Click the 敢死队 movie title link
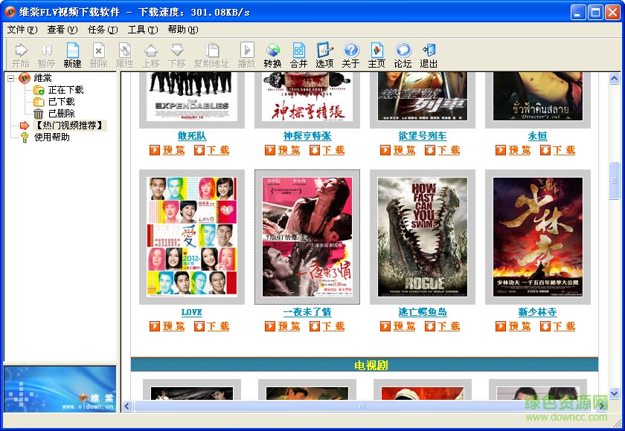625x431 pixels. [191, 136]
